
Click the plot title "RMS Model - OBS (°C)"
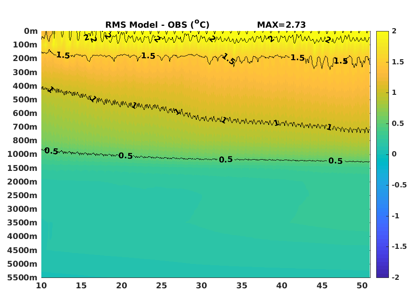(157, 24)
